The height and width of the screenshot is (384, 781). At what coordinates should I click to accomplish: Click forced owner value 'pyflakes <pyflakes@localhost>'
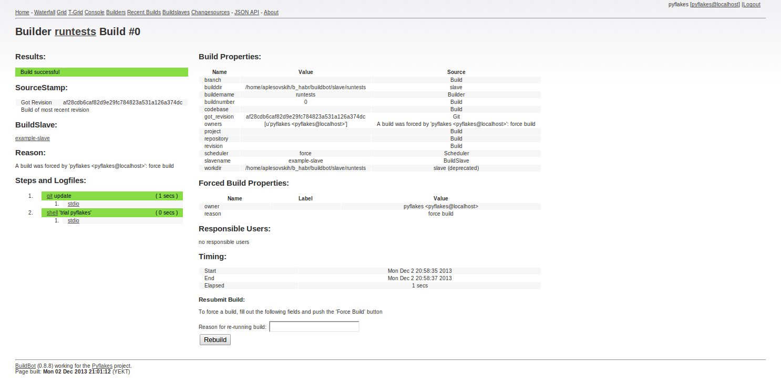point(440,206)
